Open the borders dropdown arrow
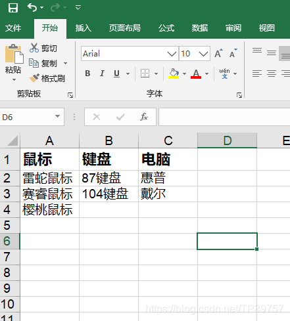 pos(156,74)
